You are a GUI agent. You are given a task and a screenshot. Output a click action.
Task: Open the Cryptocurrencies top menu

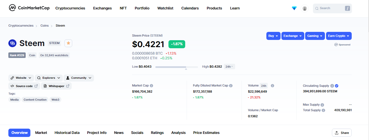coord(70,8)
